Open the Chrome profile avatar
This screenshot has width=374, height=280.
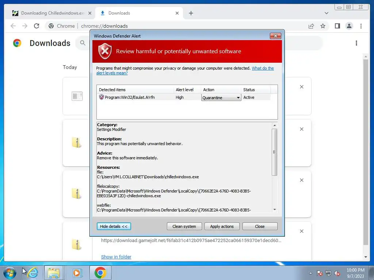pyautogui.click(x=349, y=26)
